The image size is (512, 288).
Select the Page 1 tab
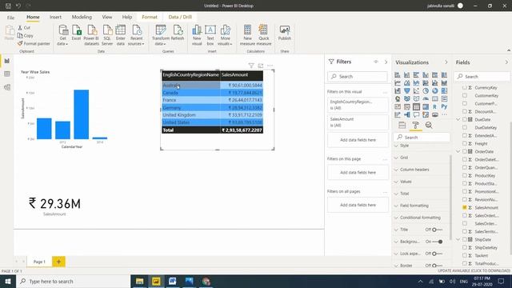coord(39,262)
